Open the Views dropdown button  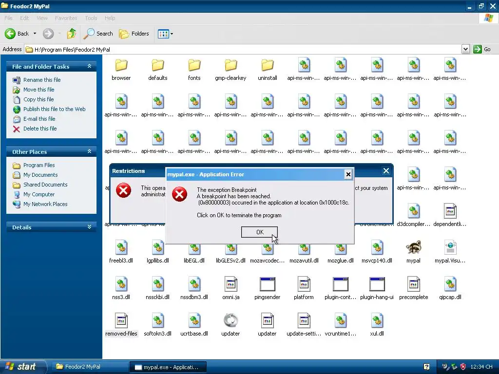pos(166,34)
